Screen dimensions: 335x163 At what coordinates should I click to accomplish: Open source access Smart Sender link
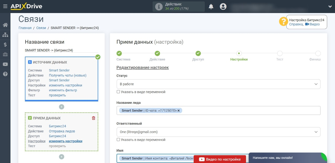coord(59,80)
